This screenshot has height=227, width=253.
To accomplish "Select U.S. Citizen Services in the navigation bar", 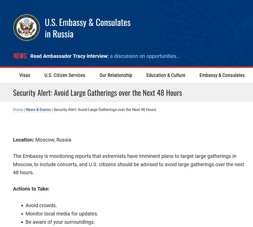I will (65, 75).
